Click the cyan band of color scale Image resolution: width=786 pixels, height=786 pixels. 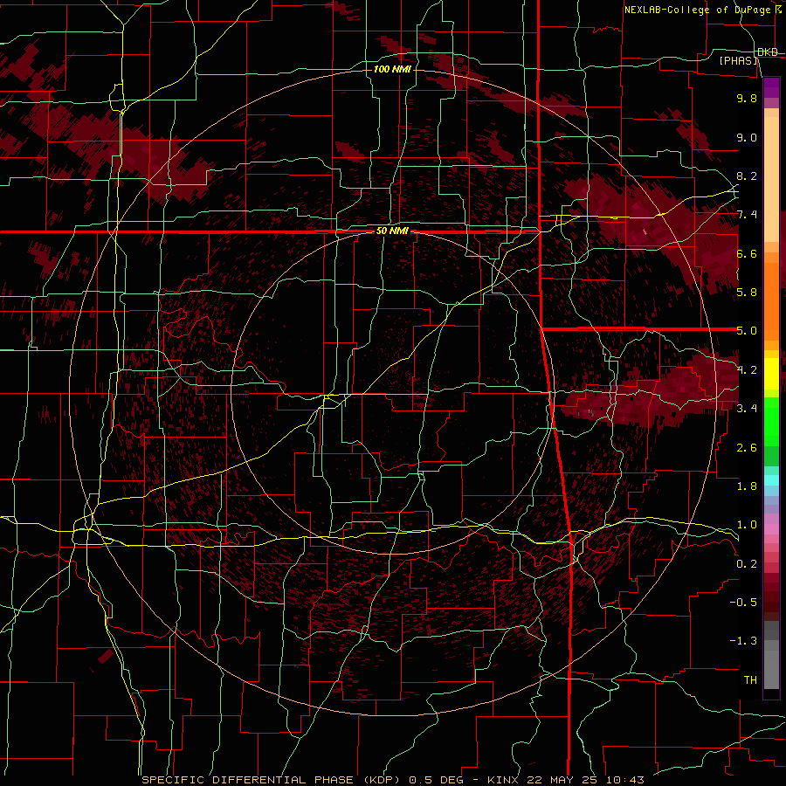tap(771, 480)
